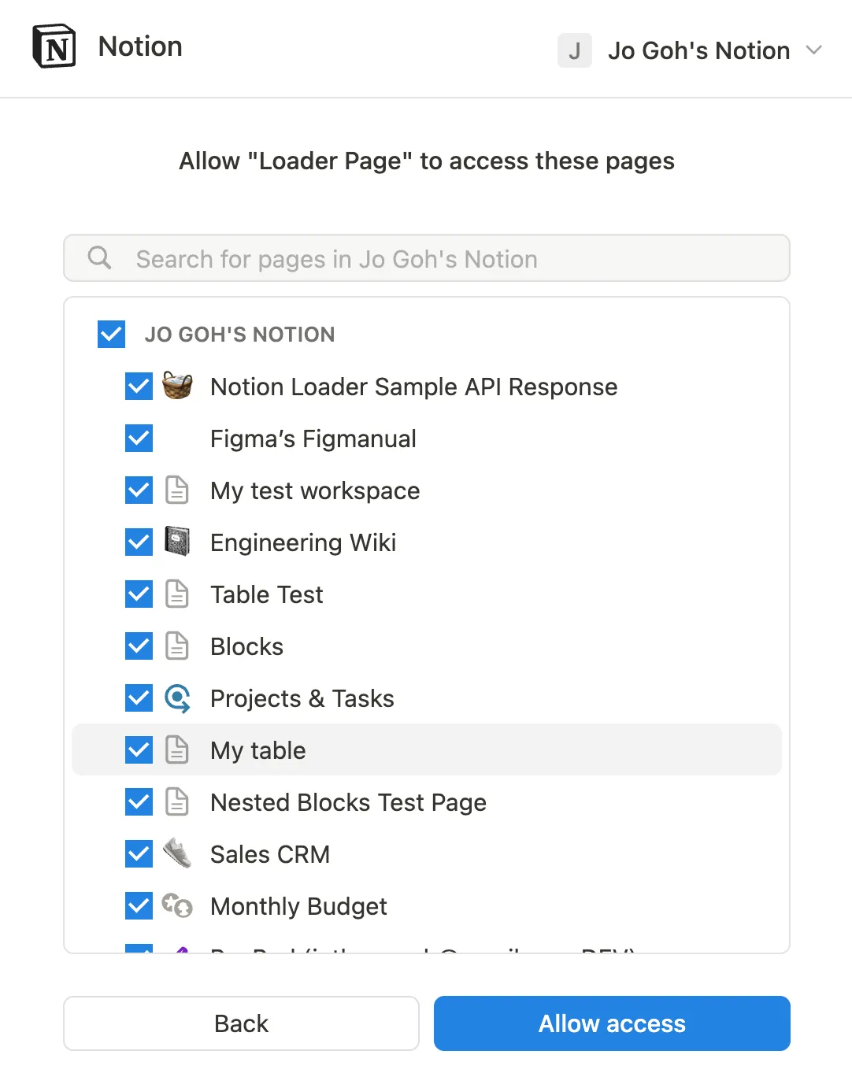Click the basket icon next to Notion Loader Sample
This screenshot has width=852, height=1088.
[x=177, y=386]
